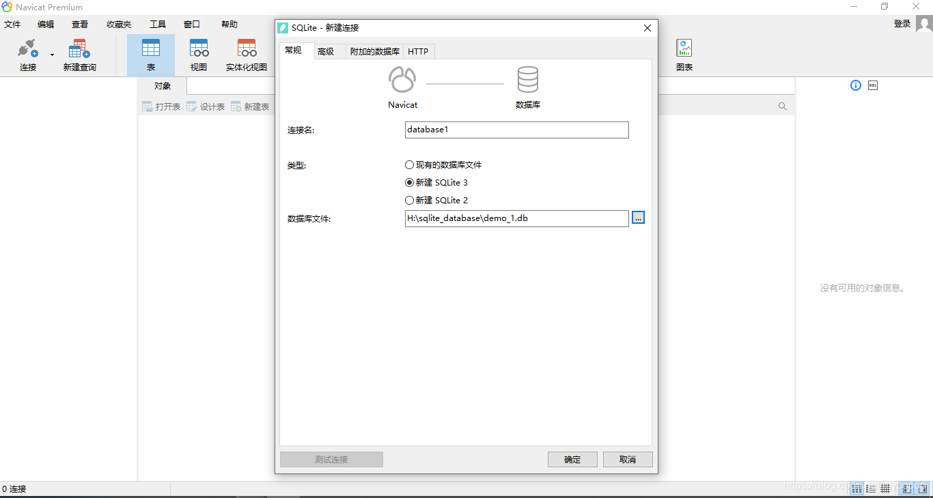Click the 确定 button
This screenshot has height=498, width=933.
[x=572, y=459]
